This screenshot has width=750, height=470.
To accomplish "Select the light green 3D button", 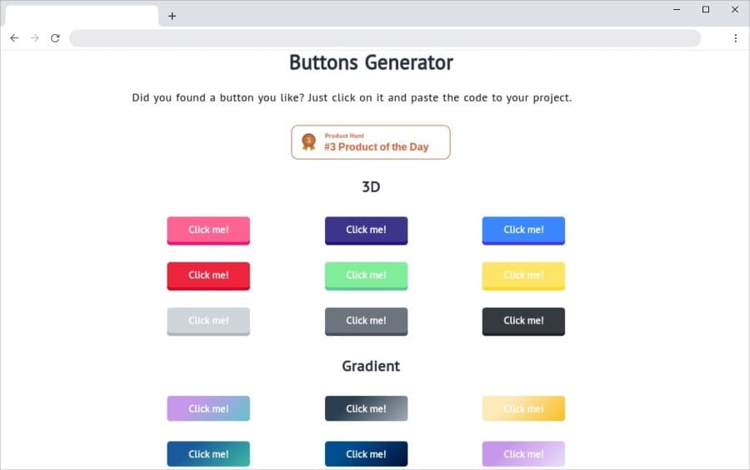I will point(366,275).
